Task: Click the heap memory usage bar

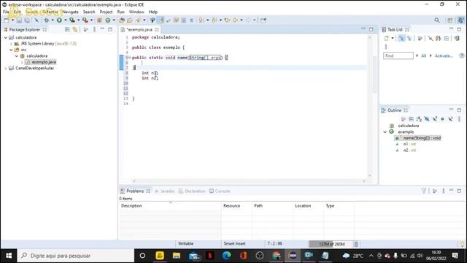Action: pos(331,244)
